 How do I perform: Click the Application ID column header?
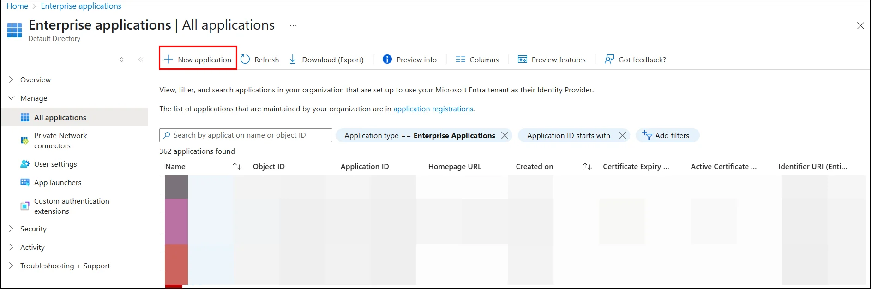(365, 167)
